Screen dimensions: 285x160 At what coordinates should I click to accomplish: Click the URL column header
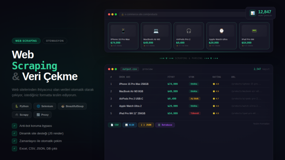point(233,77)
